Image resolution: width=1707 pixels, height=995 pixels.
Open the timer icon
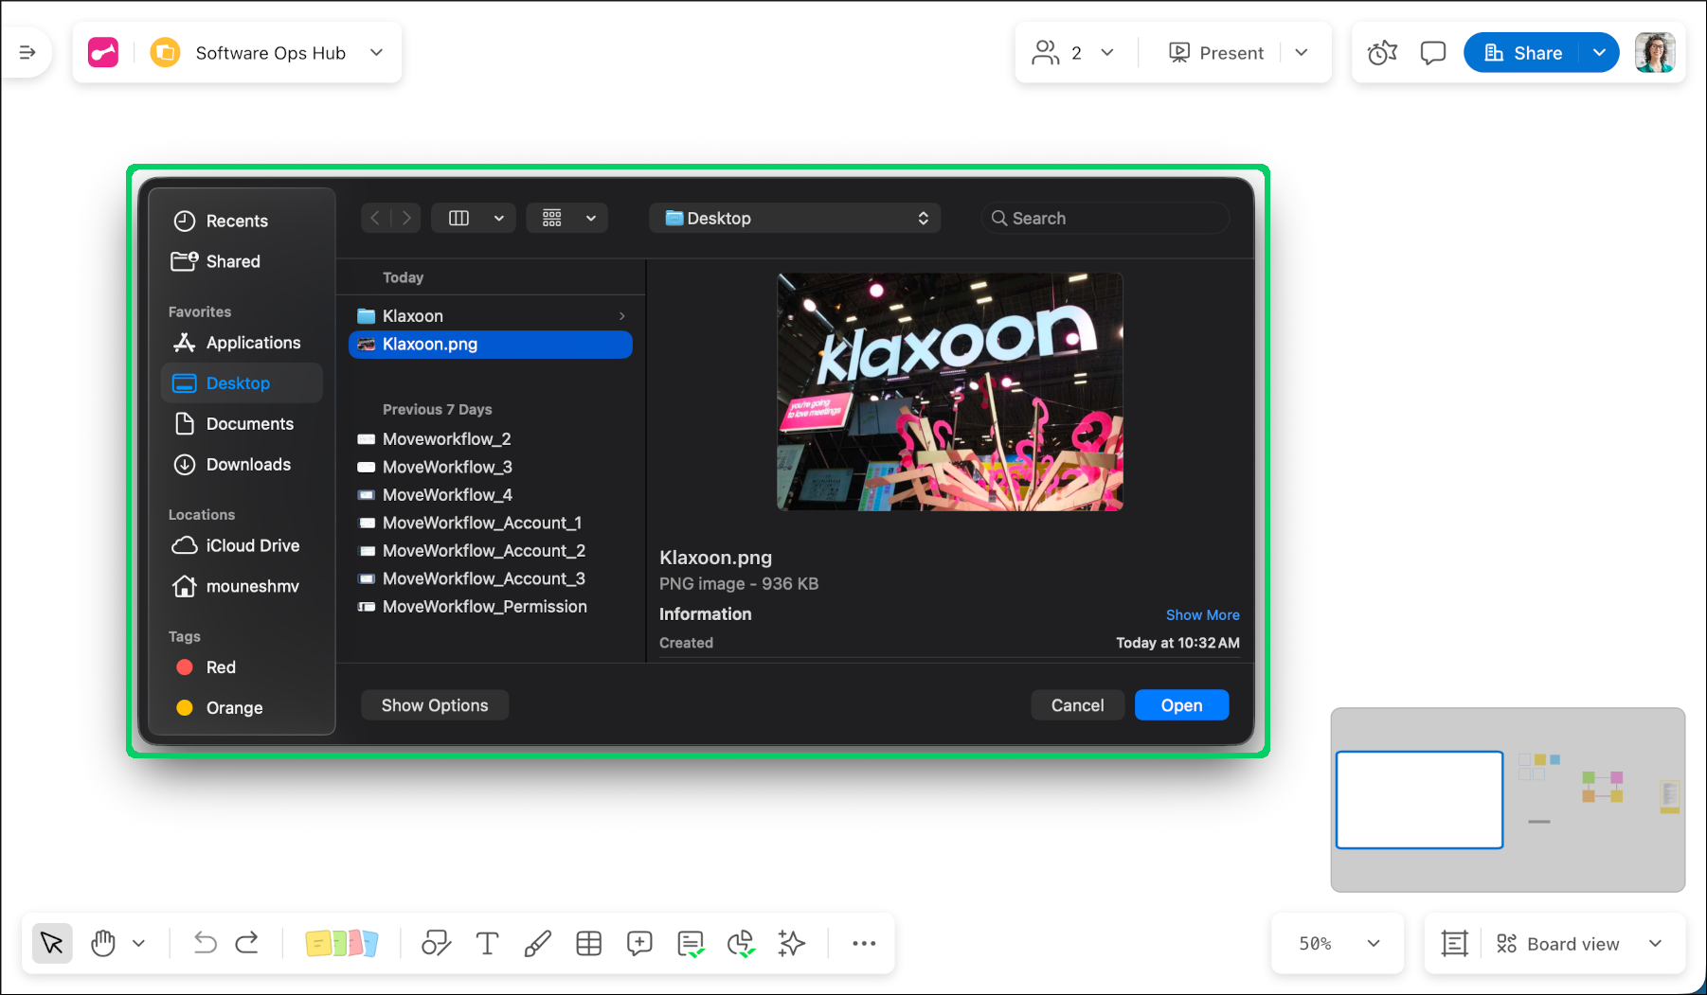tap(1382, 53)
